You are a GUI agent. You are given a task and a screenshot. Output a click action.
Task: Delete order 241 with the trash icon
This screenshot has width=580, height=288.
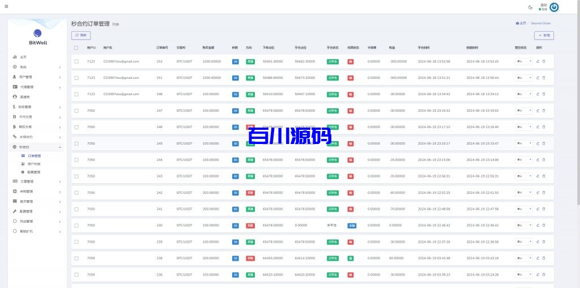544,209
